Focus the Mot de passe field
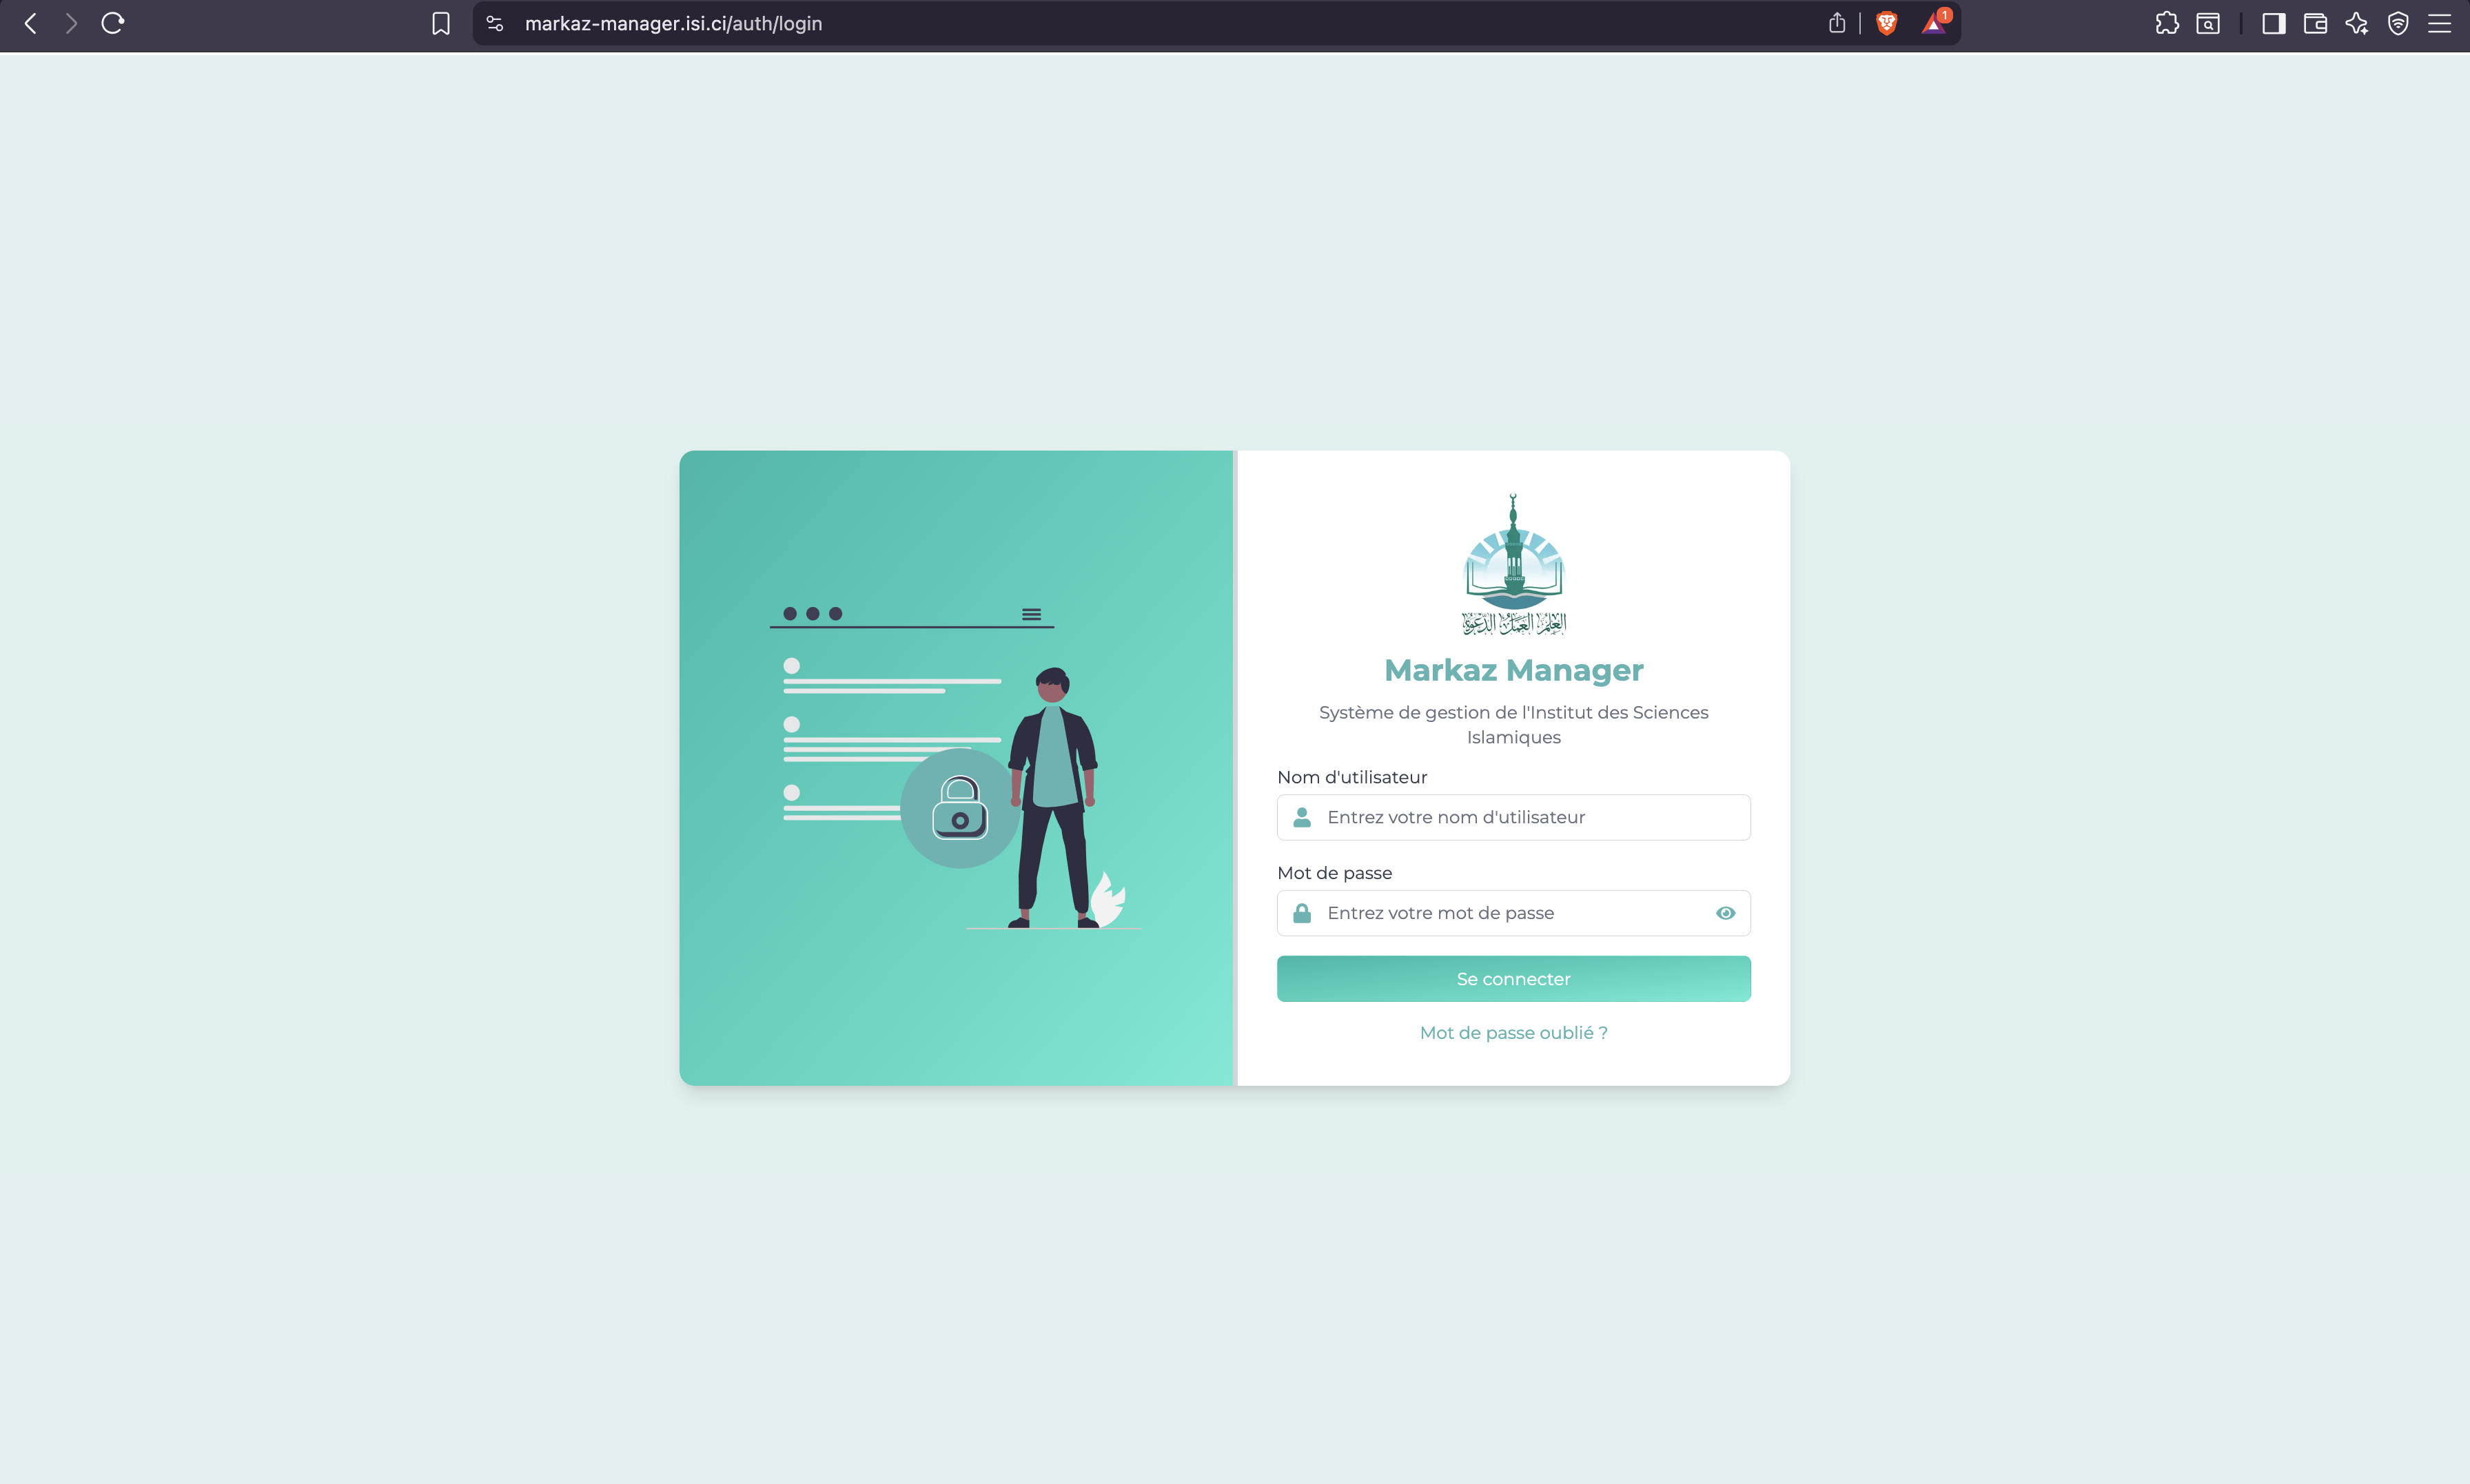This screenshot has width=2470, height=1484. point(1500,913)
